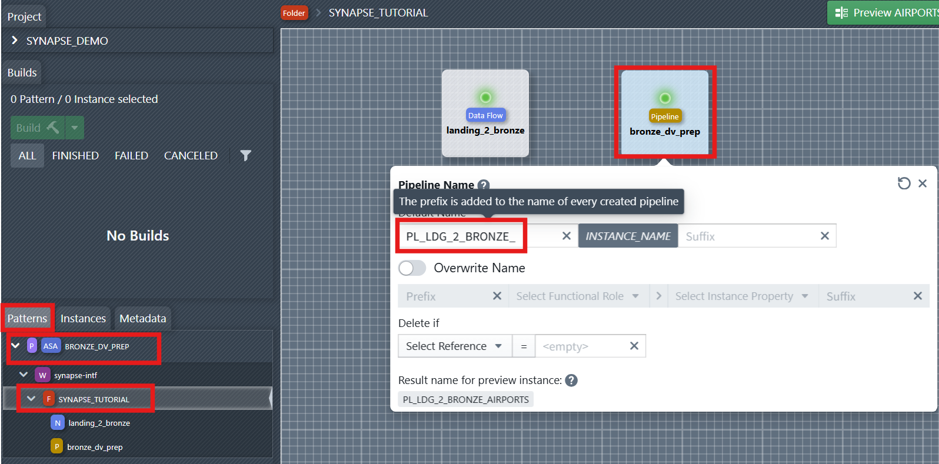Image resolution: width=939 pixels, height=464 pixels.
Task: Click the help icon beside Result name
Action: click(x=571, y=380)
